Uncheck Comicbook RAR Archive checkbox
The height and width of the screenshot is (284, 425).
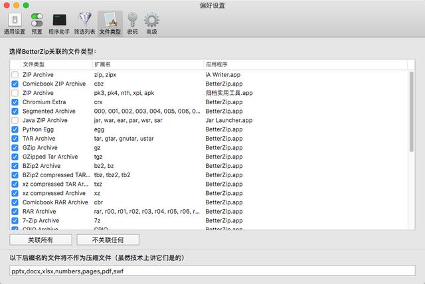point(15,202)
